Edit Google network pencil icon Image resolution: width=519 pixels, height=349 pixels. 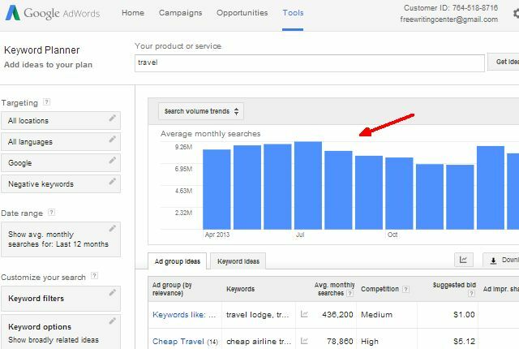(113, 161)
